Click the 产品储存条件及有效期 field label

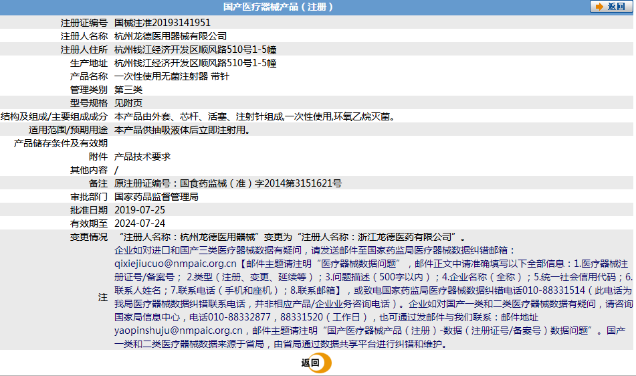pos(60,143)
